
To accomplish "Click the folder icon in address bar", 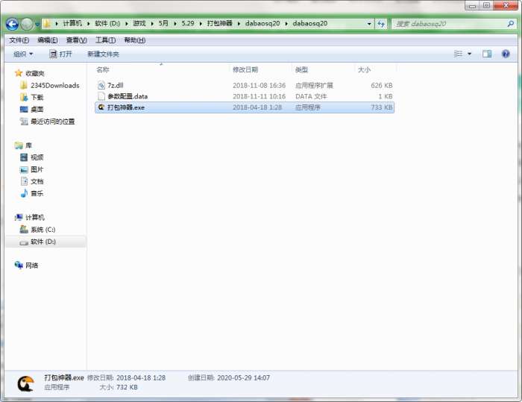I will tap(47, 23).
